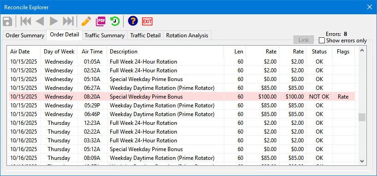Sort by Flags column header
377x176 pixels.
pyautogui.click(x=343, y=52)
